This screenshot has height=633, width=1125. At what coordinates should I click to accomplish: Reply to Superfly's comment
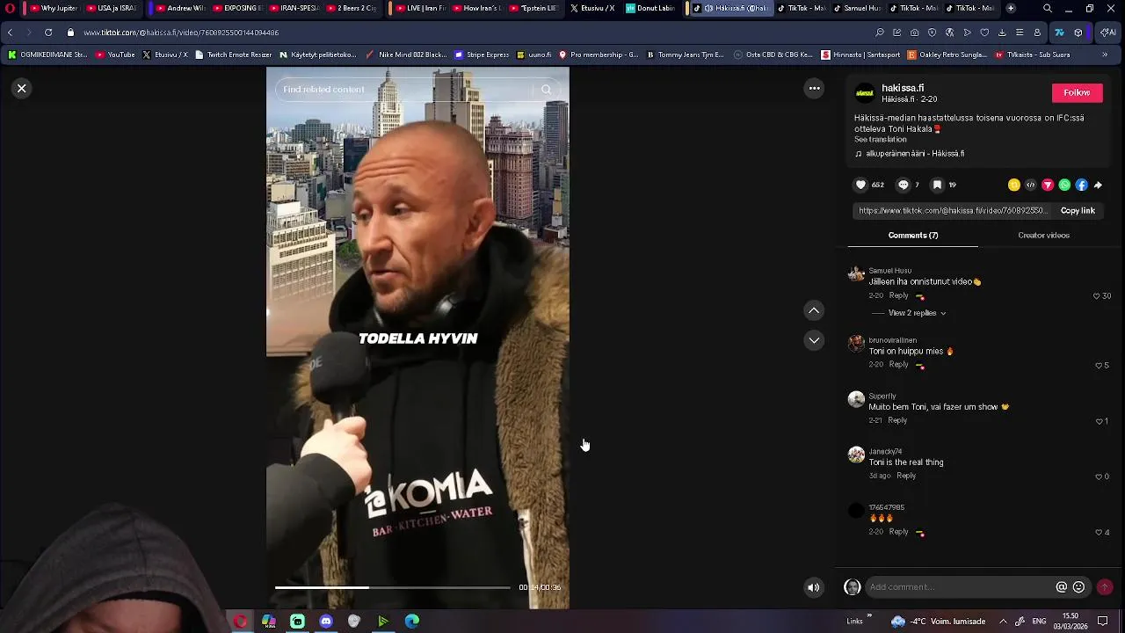pos(897,420)
